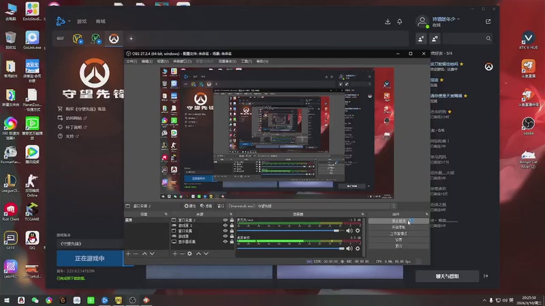Viewport: 545px width, 306px height.
Task: Open Riot Client desktop shortcut
Action: (10, 211)
